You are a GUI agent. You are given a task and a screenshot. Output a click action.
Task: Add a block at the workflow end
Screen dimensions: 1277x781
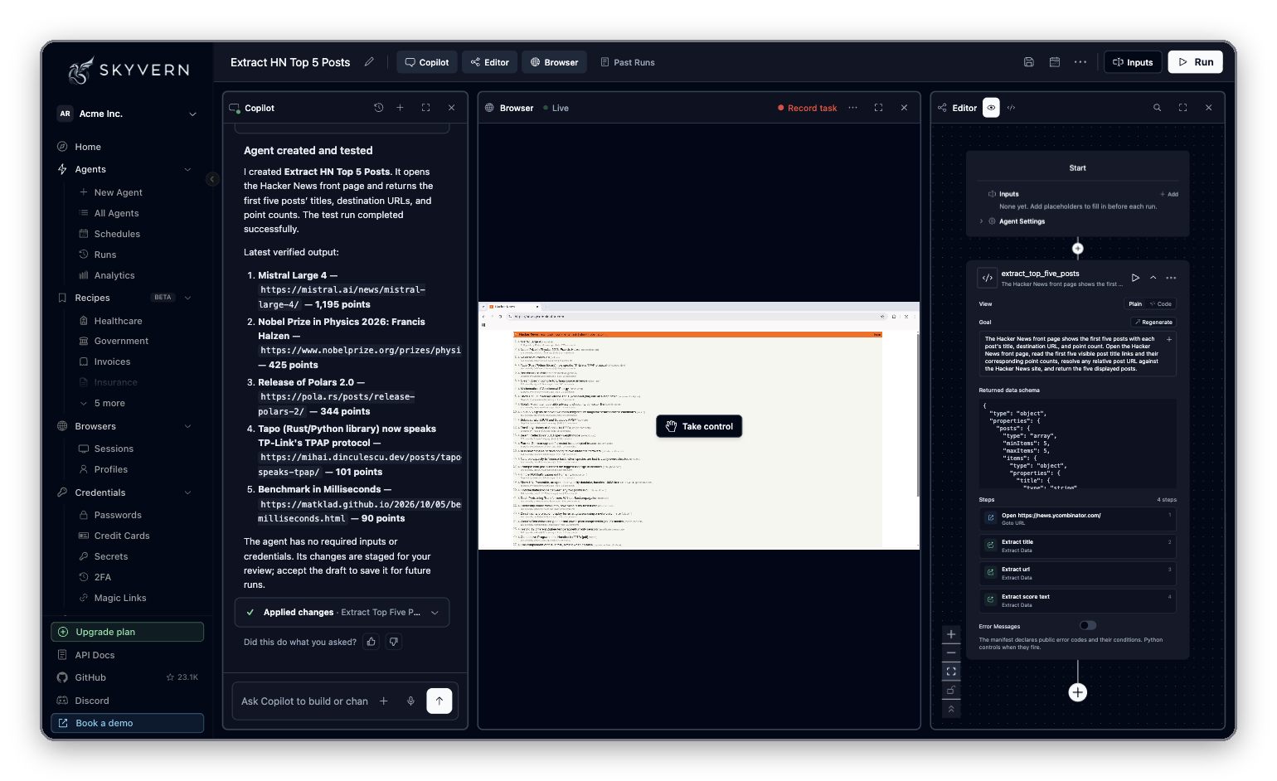point(1077,692)
